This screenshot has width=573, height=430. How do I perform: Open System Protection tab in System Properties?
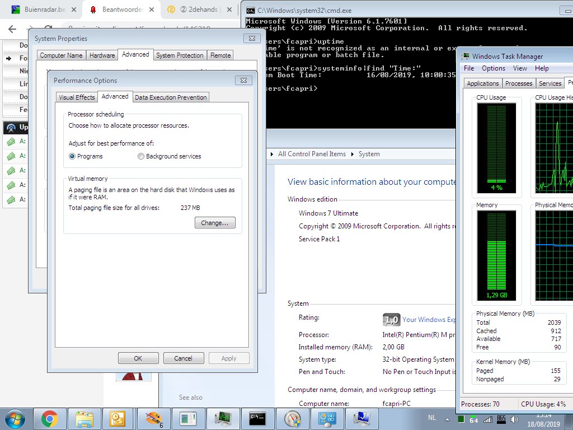pos(180,55)
